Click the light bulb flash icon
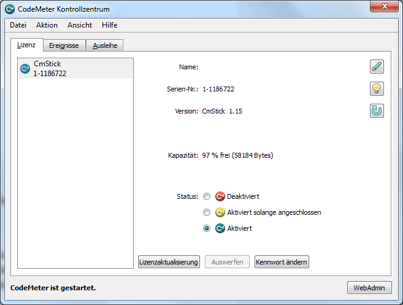 [x=377, y=89]
